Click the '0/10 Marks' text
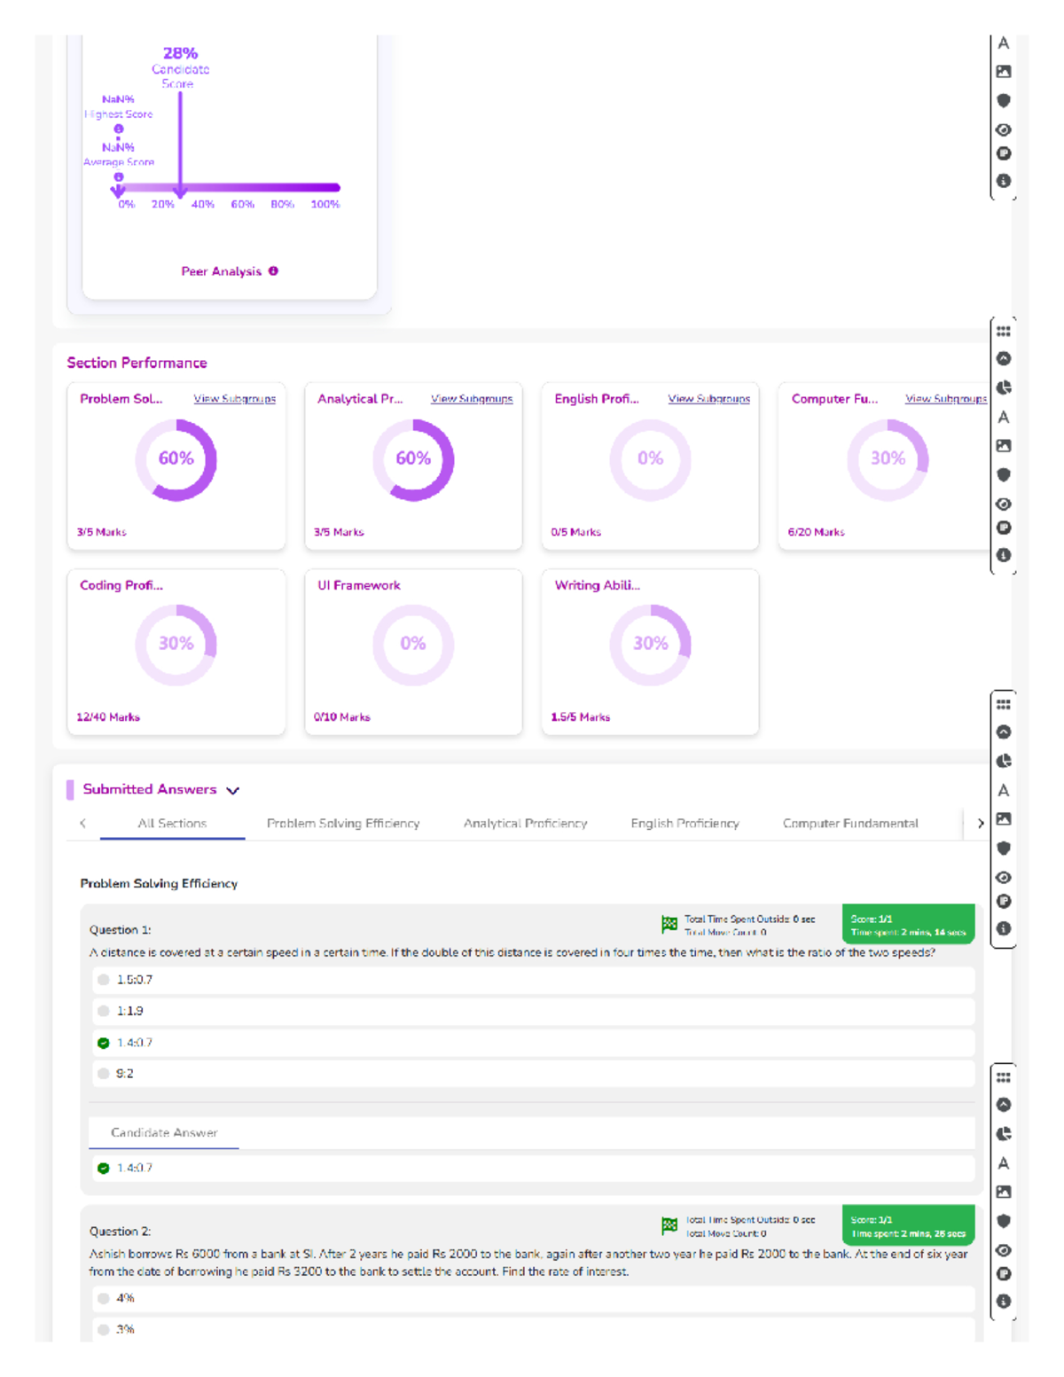This screenshot has height=1377, width=1064. click(x=342, y=717)
